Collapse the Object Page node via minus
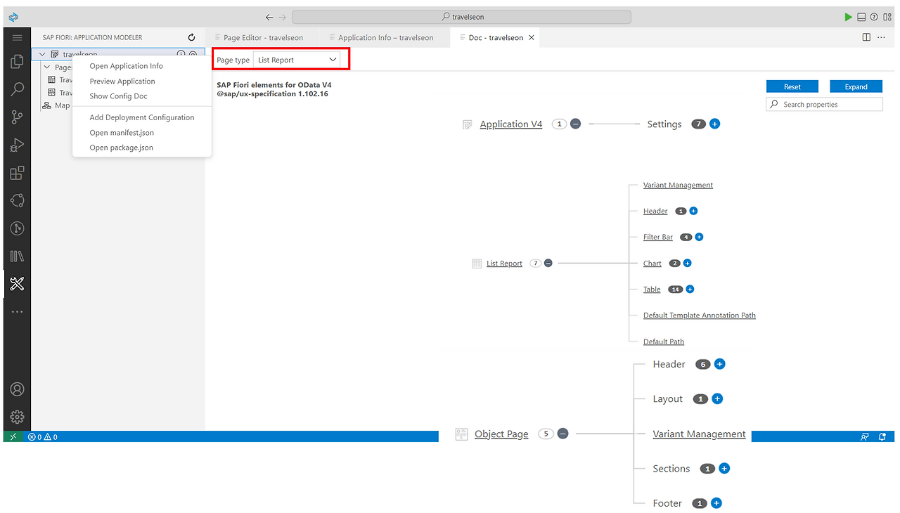The width and height of the screenshot is (900, 513). tap(562, 434)
